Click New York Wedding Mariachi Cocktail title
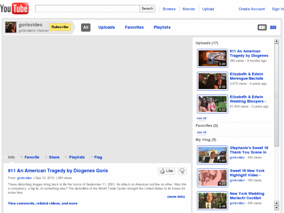 (247, 195)
